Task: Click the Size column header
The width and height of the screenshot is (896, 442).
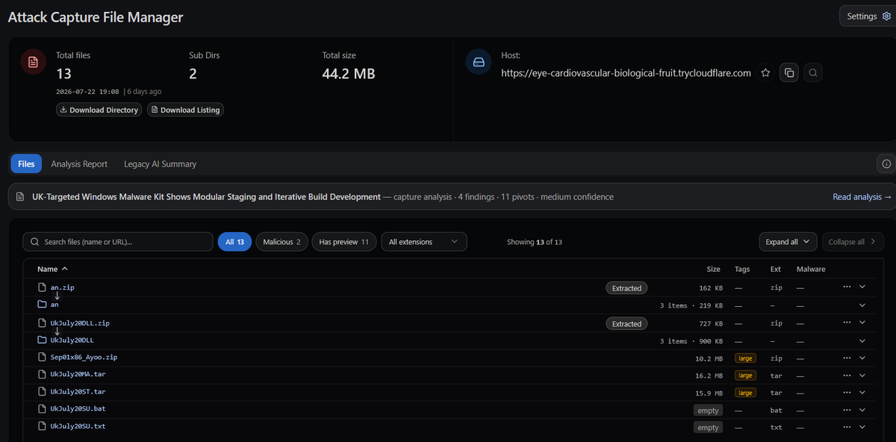Action: coord(713,269)
